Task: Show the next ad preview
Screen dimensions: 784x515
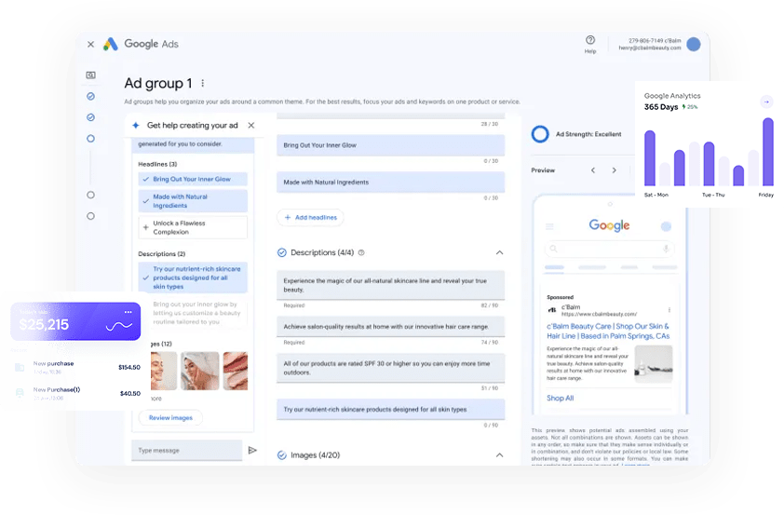Action: (x=614, y=170)
